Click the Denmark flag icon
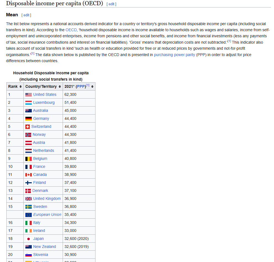Screen dimensions: 274x262 coord(28,191)
